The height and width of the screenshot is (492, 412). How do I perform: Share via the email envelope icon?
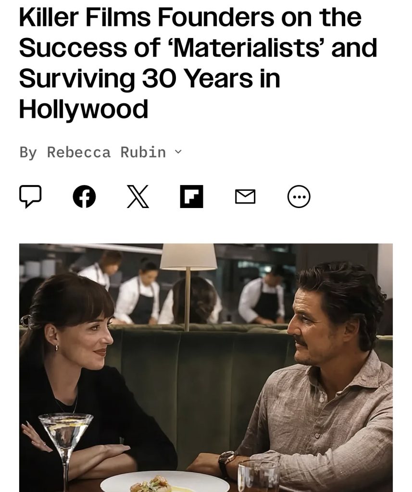pos(245,197)
